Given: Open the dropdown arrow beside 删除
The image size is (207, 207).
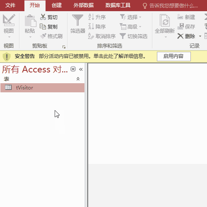Looking at the screenshot, I should [200, 36].
